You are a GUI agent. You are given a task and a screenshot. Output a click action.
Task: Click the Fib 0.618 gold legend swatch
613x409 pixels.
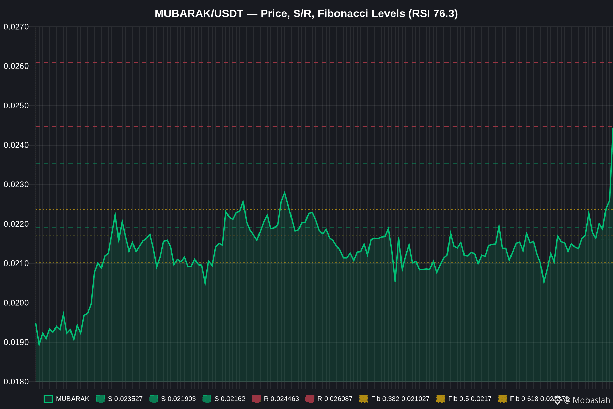click(503, 399)
